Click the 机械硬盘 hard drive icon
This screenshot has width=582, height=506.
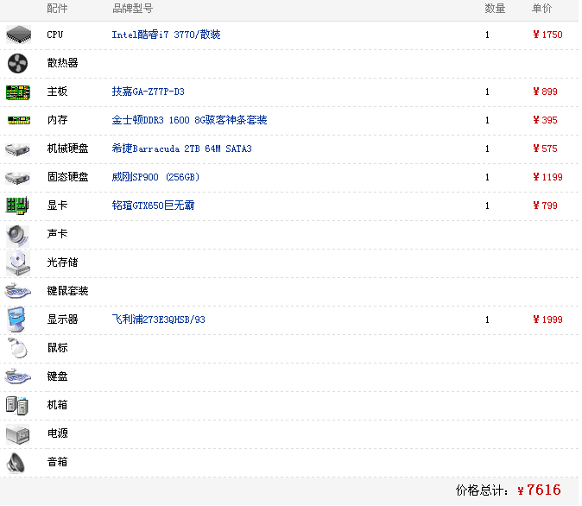(17, 149)
